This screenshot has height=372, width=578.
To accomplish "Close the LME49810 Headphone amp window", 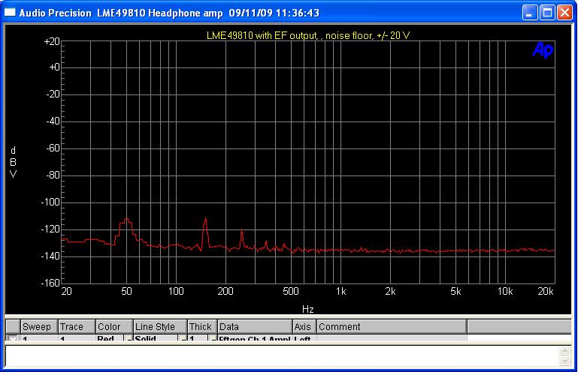I will (x=564, y=13).
